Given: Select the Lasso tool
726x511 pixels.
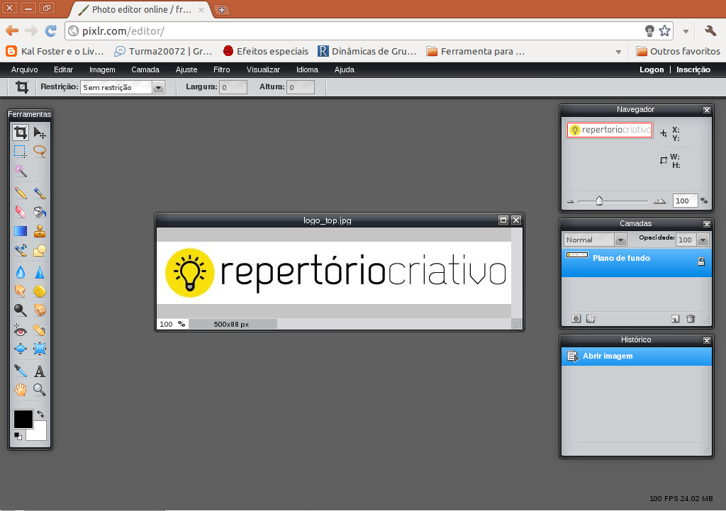Looking at the screenshot, I should (40, 151).
